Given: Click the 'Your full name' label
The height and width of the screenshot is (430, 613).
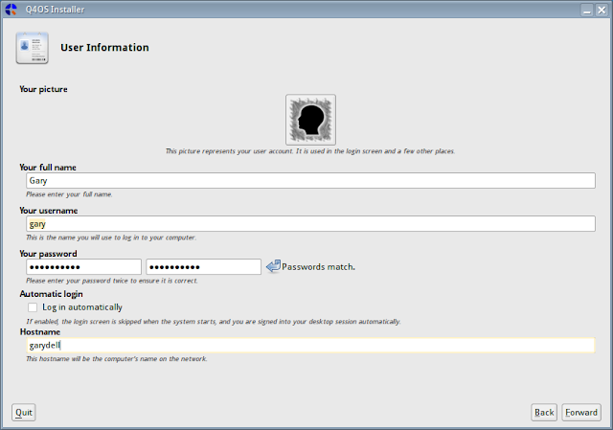Looking at the screenshot, I should click(x=48, y=168).
